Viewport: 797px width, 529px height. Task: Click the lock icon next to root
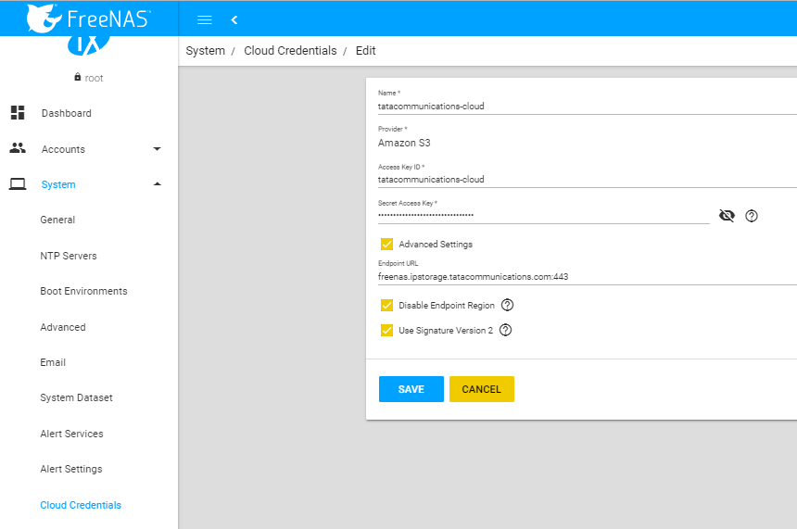[77, 77]
